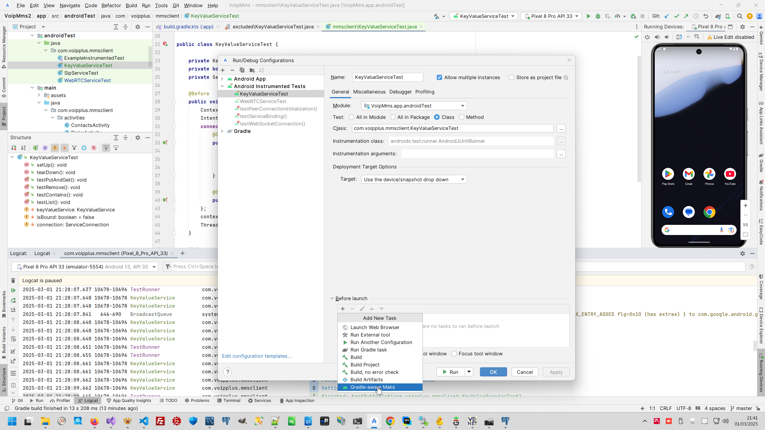765x430 pixels.
Task: Click the OK button
Action: (493, 372)
